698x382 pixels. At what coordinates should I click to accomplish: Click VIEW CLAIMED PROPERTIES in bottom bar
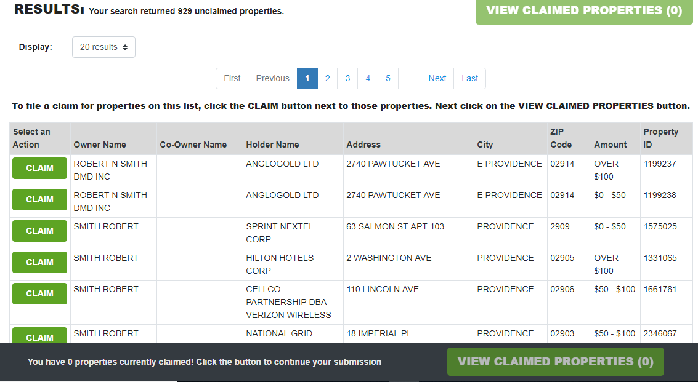coord(555,362)
